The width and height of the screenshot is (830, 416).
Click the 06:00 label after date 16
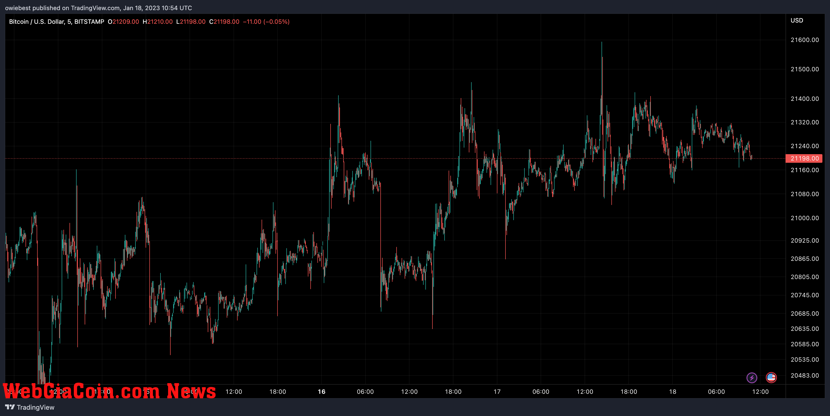365,392
